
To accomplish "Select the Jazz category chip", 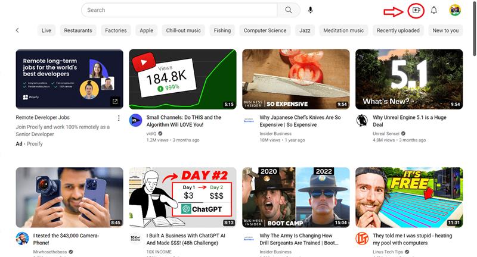I will tap(305, 30).
